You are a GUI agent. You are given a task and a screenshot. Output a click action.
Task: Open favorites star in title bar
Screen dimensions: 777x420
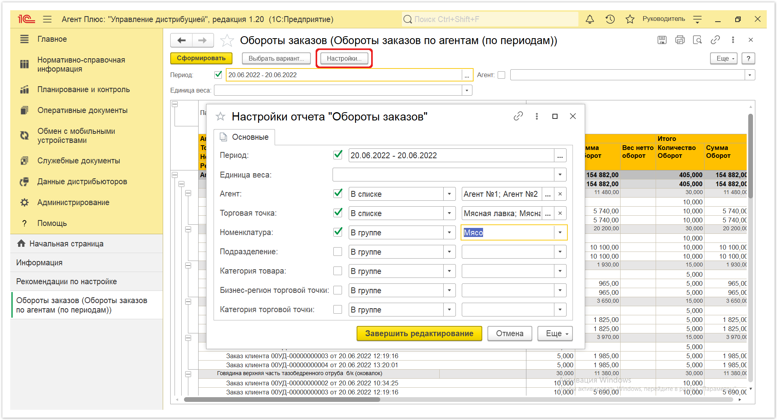(x=630, y=19)
